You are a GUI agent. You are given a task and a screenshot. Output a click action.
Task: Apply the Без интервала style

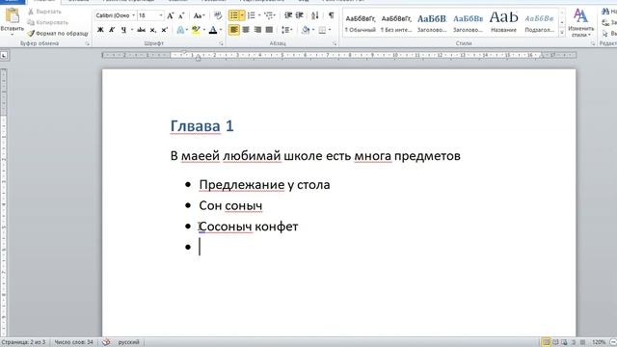(396, 23)
